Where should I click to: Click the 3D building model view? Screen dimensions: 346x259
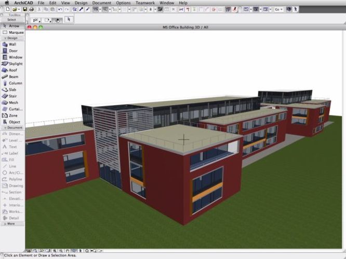[x=183, y=139]
